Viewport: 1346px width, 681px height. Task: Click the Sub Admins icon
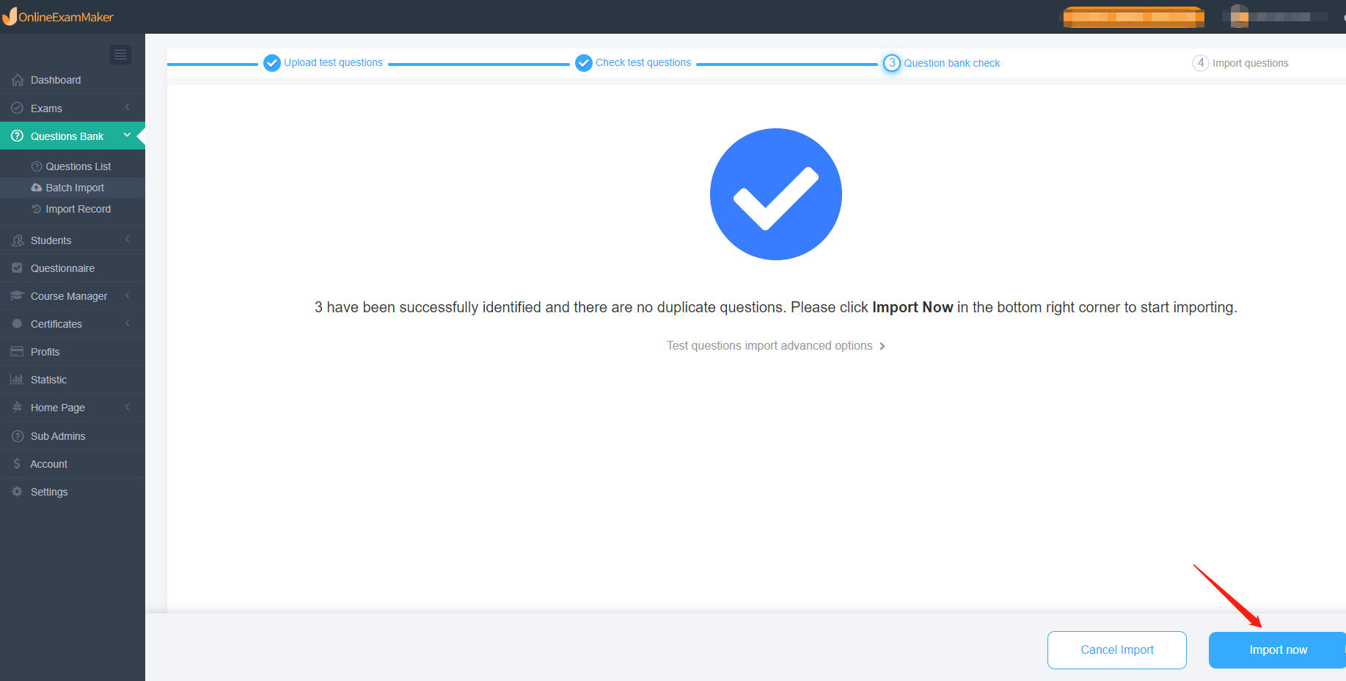[18, 436]
